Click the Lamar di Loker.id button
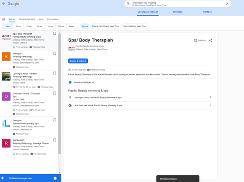The width and height of the screenshot is (244, 182). 78,61
